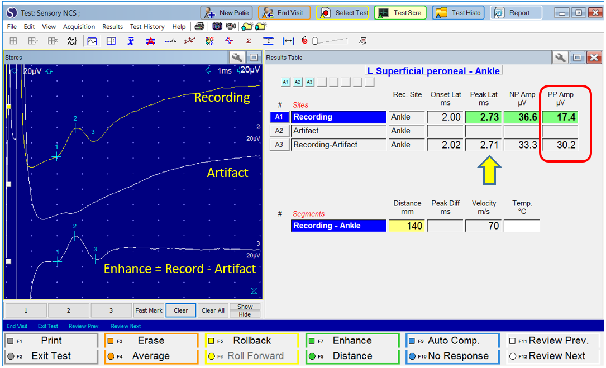Image resolution: width=606 pixels, height=368 pixels.
Task: Click the F7 Enhance button
Action: [x=352, y=341]
